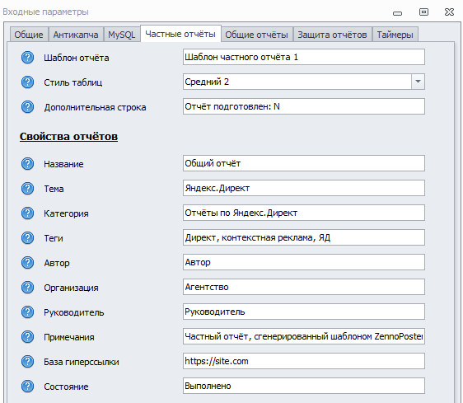Show help tooltip icon for Название
The width and height of the screenshot is (463, 403).
[27, 163]
